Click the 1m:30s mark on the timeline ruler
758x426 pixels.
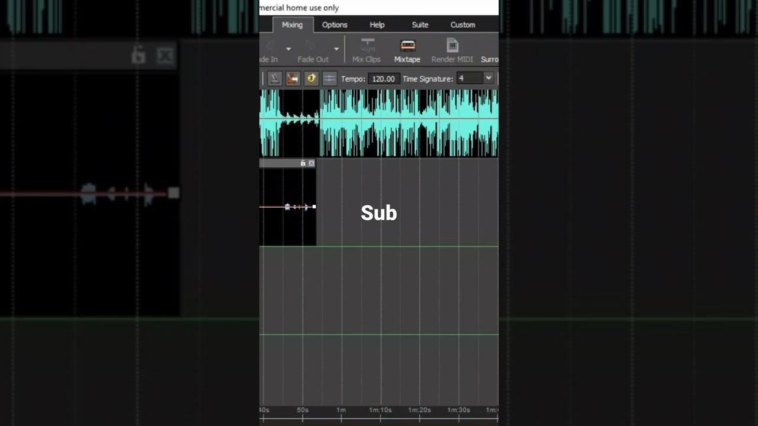coord(458,410)
